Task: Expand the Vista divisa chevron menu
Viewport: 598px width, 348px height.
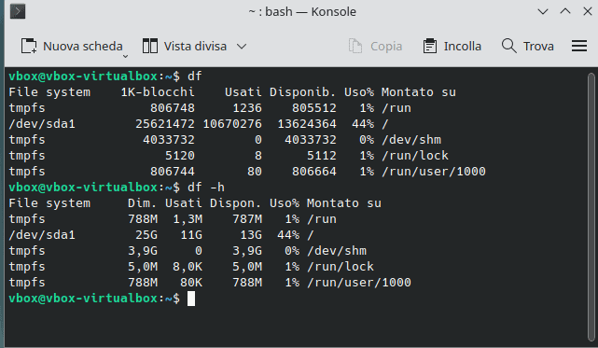Action: tap(242, 47)
